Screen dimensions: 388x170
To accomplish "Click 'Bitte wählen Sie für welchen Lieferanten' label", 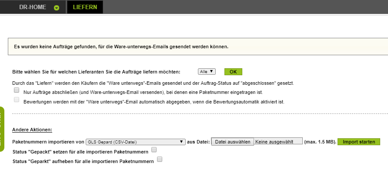I will coord(97,72).
